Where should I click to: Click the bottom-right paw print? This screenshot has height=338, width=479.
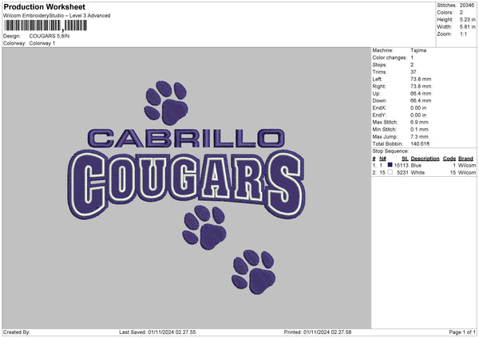point(254,272)
